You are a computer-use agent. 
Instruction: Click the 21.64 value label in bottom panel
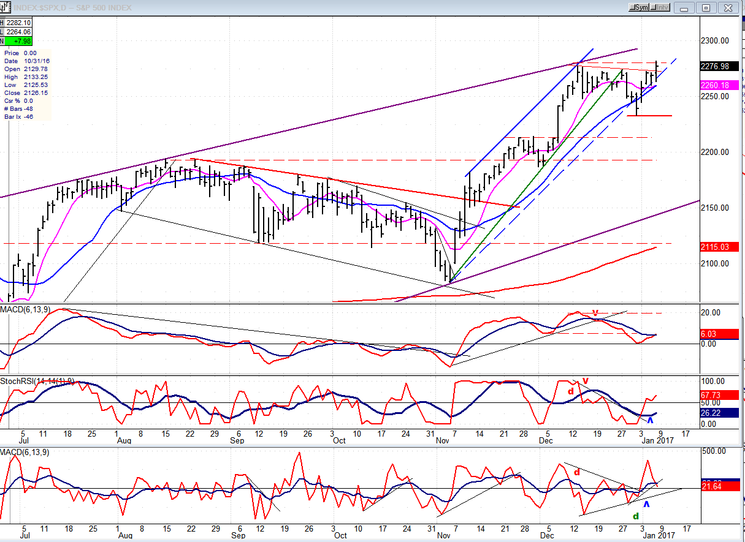[714, 486]
